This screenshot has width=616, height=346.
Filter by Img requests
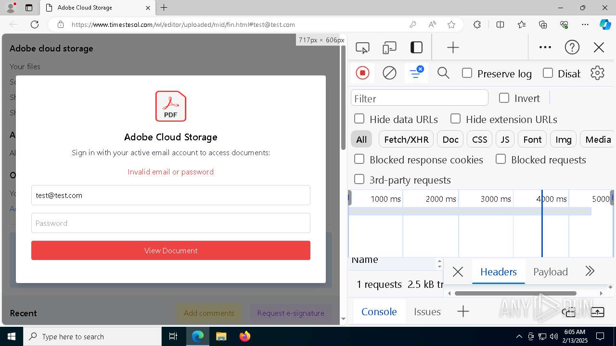point(563,139)
